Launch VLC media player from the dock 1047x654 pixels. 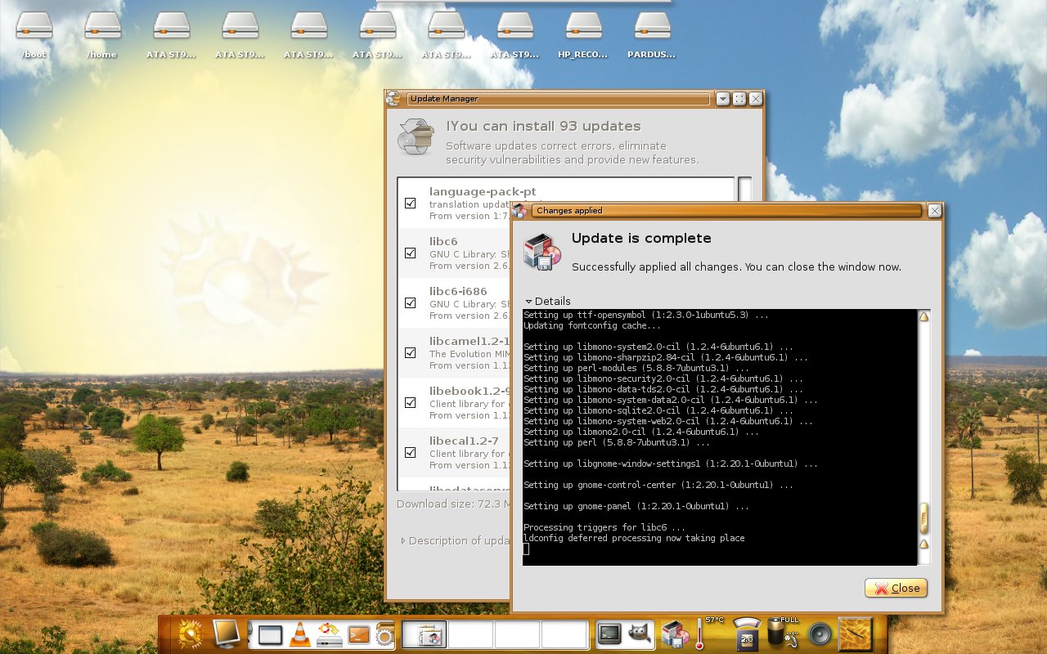point(300,634)
